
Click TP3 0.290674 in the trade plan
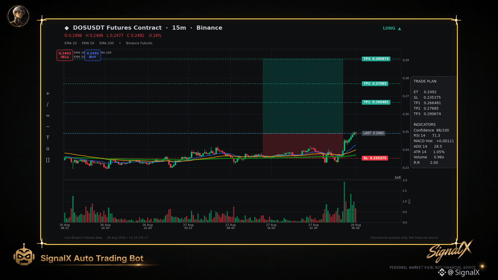(x=427, y=114)
